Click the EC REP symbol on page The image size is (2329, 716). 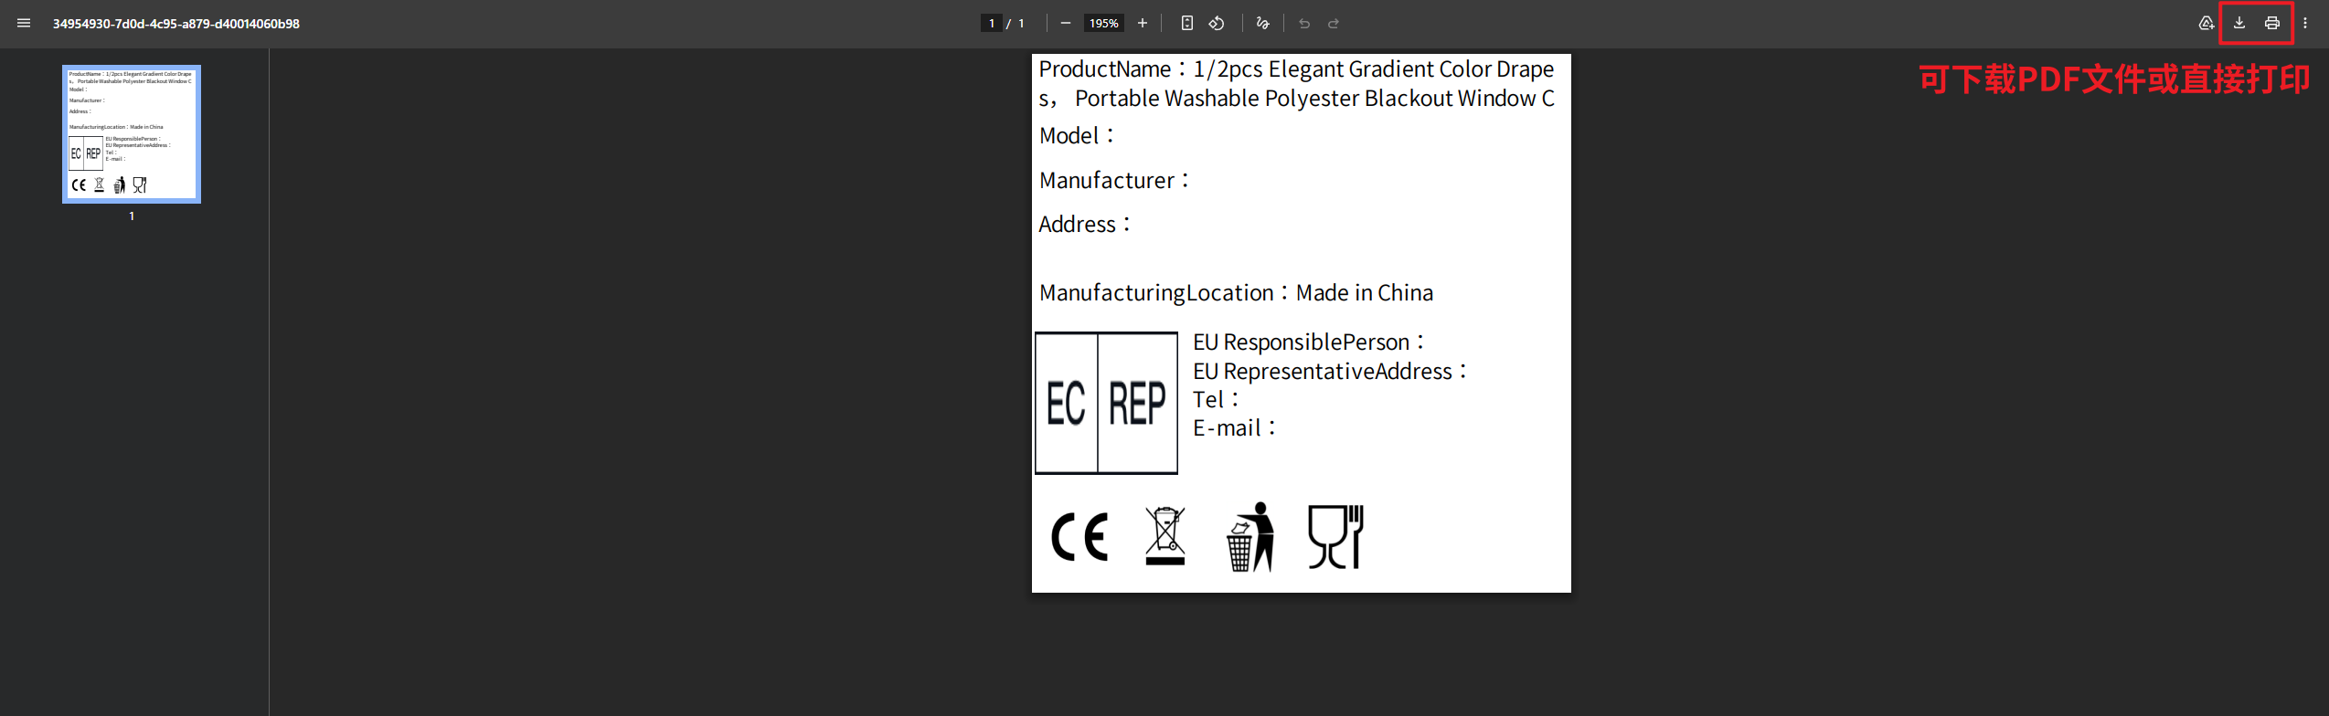click(1106, 403)
